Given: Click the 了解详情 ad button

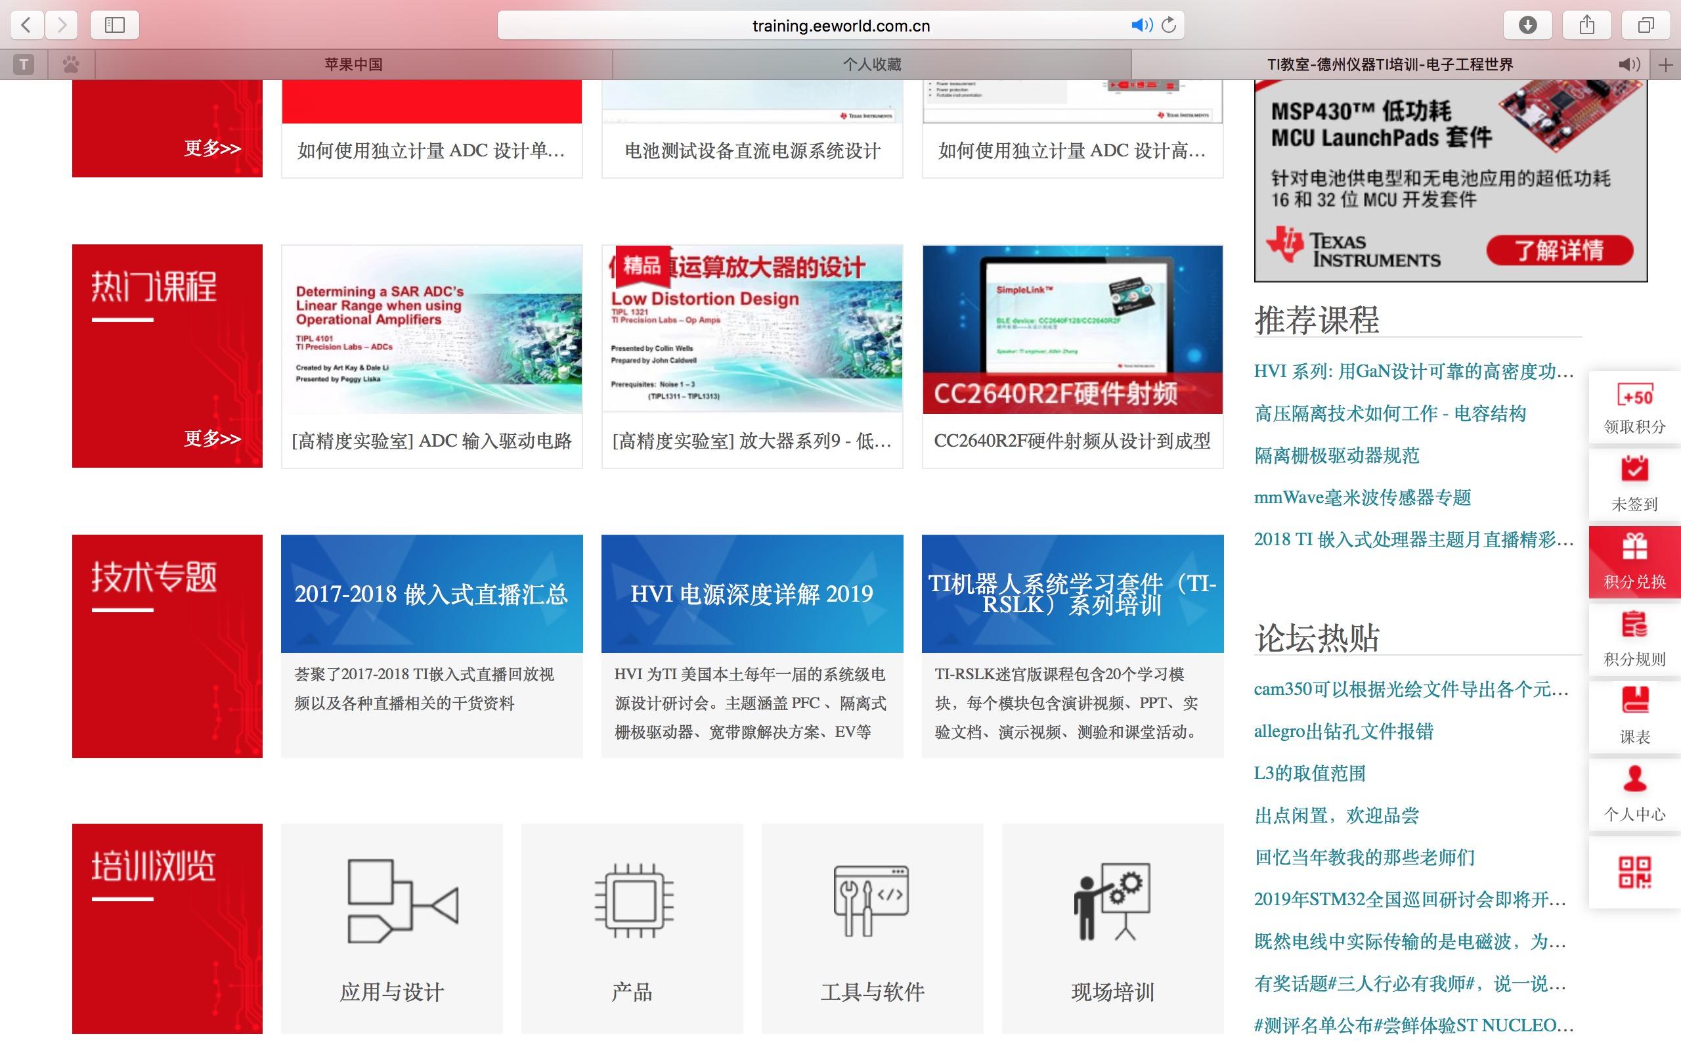Looking at the screenshot, I should tap(1559, 250).
